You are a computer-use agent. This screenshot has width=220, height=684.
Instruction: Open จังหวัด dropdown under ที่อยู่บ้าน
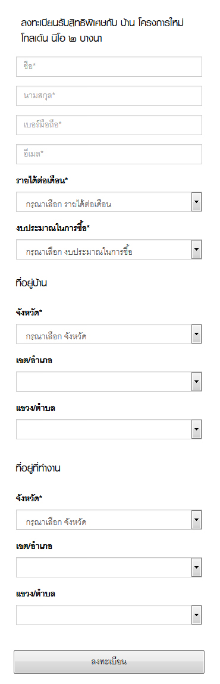point(109,334)
